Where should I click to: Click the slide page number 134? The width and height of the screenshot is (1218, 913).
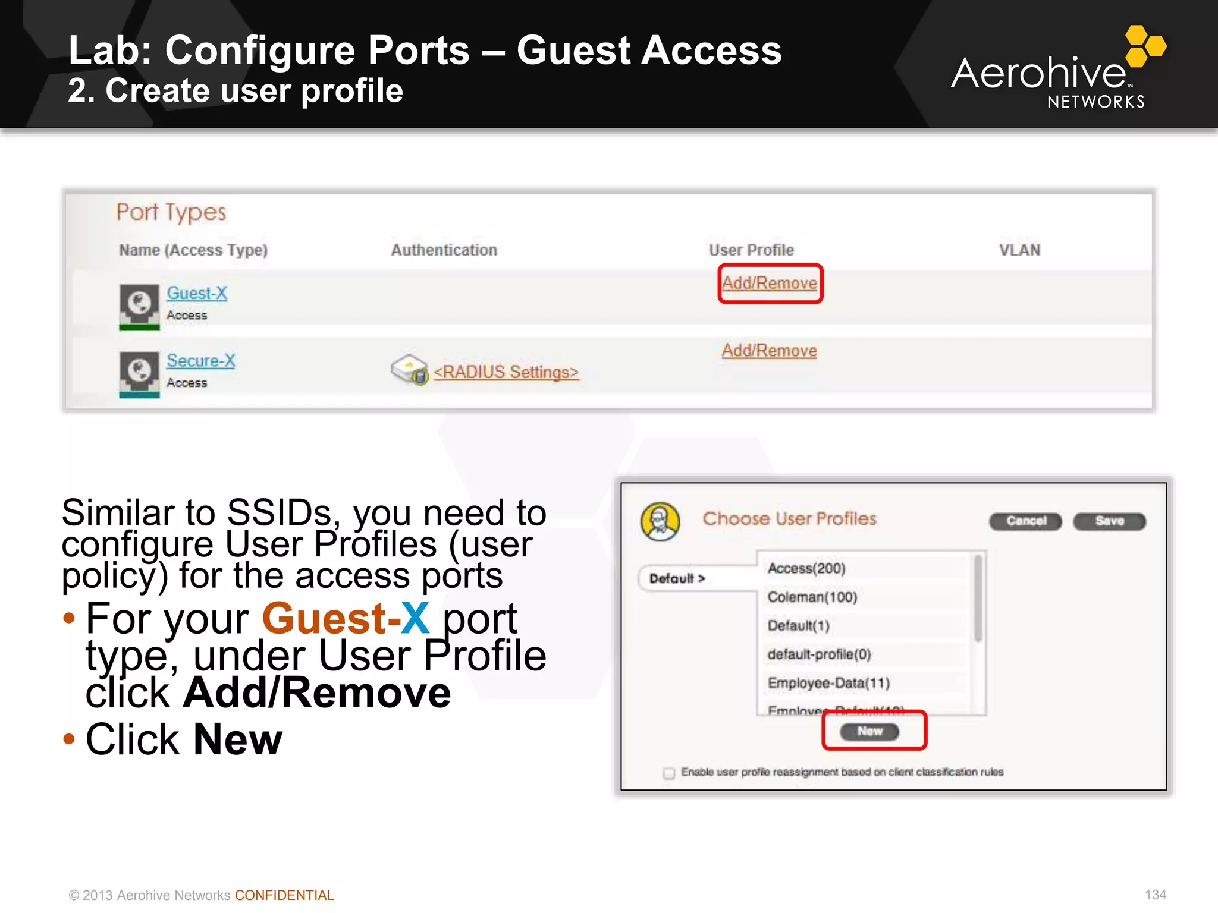1155,895
